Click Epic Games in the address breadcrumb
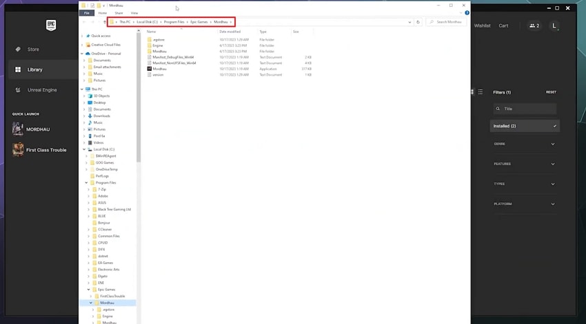Viewport: 586px width, 324px height. 199,22
